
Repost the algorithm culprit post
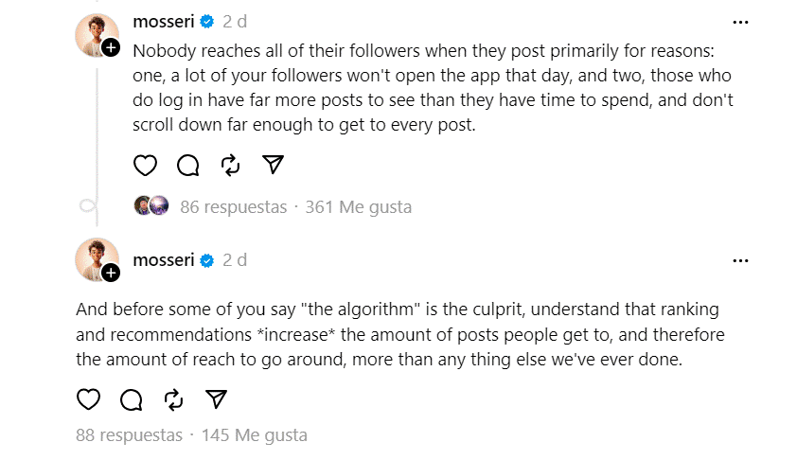[173, 399]
